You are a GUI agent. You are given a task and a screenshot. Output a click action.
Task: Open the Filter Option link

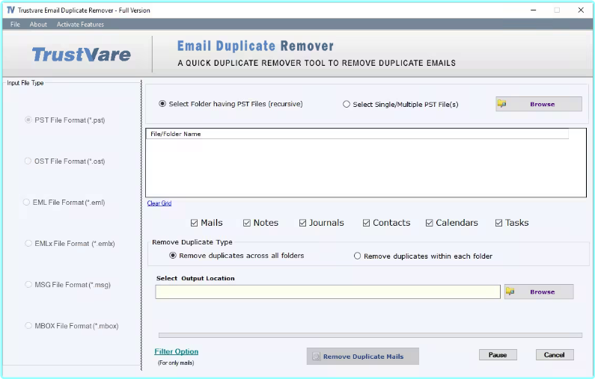point(176,351)
